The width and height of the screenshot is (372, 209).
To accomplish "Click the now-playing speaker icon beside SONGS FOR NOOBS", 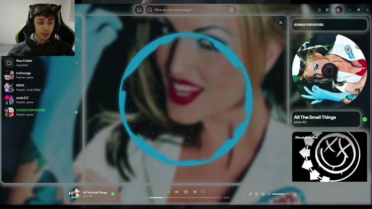I will pos(76,112).
